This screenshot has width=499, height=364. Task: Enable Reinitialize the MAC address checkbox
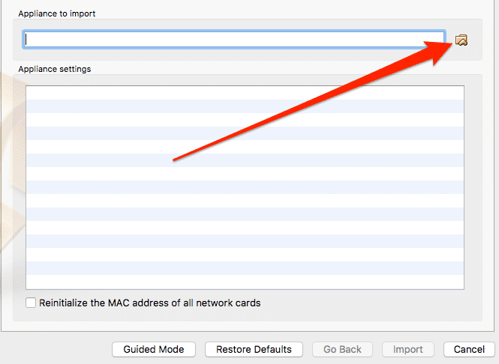click(31, 303)
